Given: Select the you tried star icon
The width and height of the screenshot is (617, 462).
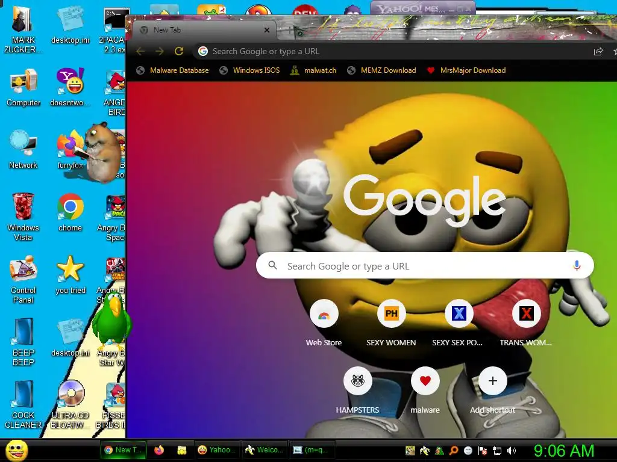Looking at the screenshot, I should 70,274.
